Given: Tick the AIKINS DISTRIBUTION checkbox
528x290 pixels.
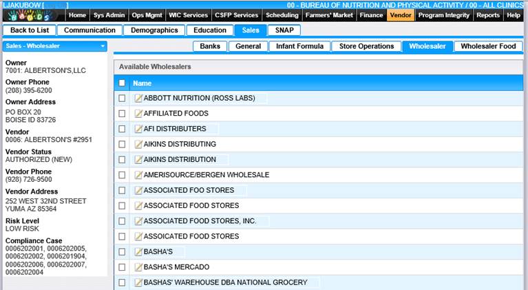Looking at the screenshot, I should point(122,160).
